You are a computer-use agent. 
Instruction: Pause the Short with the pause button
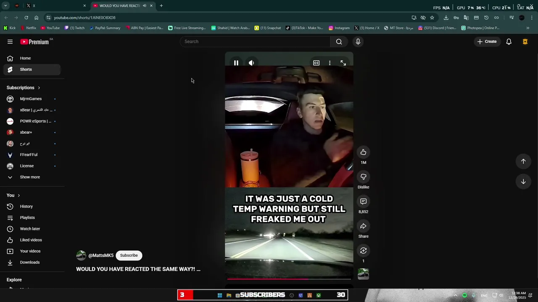[236, 63]
